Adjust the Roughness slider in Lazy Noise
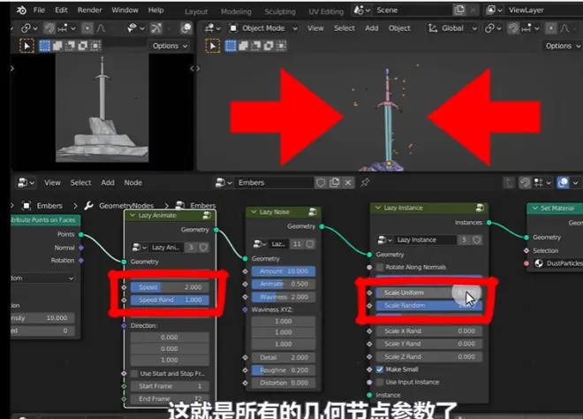583x419 pixels. 284,369
